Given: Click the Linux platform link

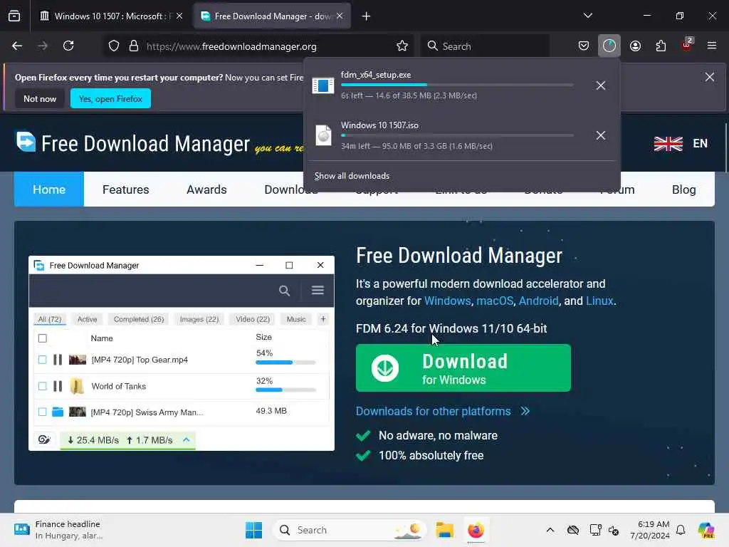Looking at the screenshot, I should tap(599, 301).
